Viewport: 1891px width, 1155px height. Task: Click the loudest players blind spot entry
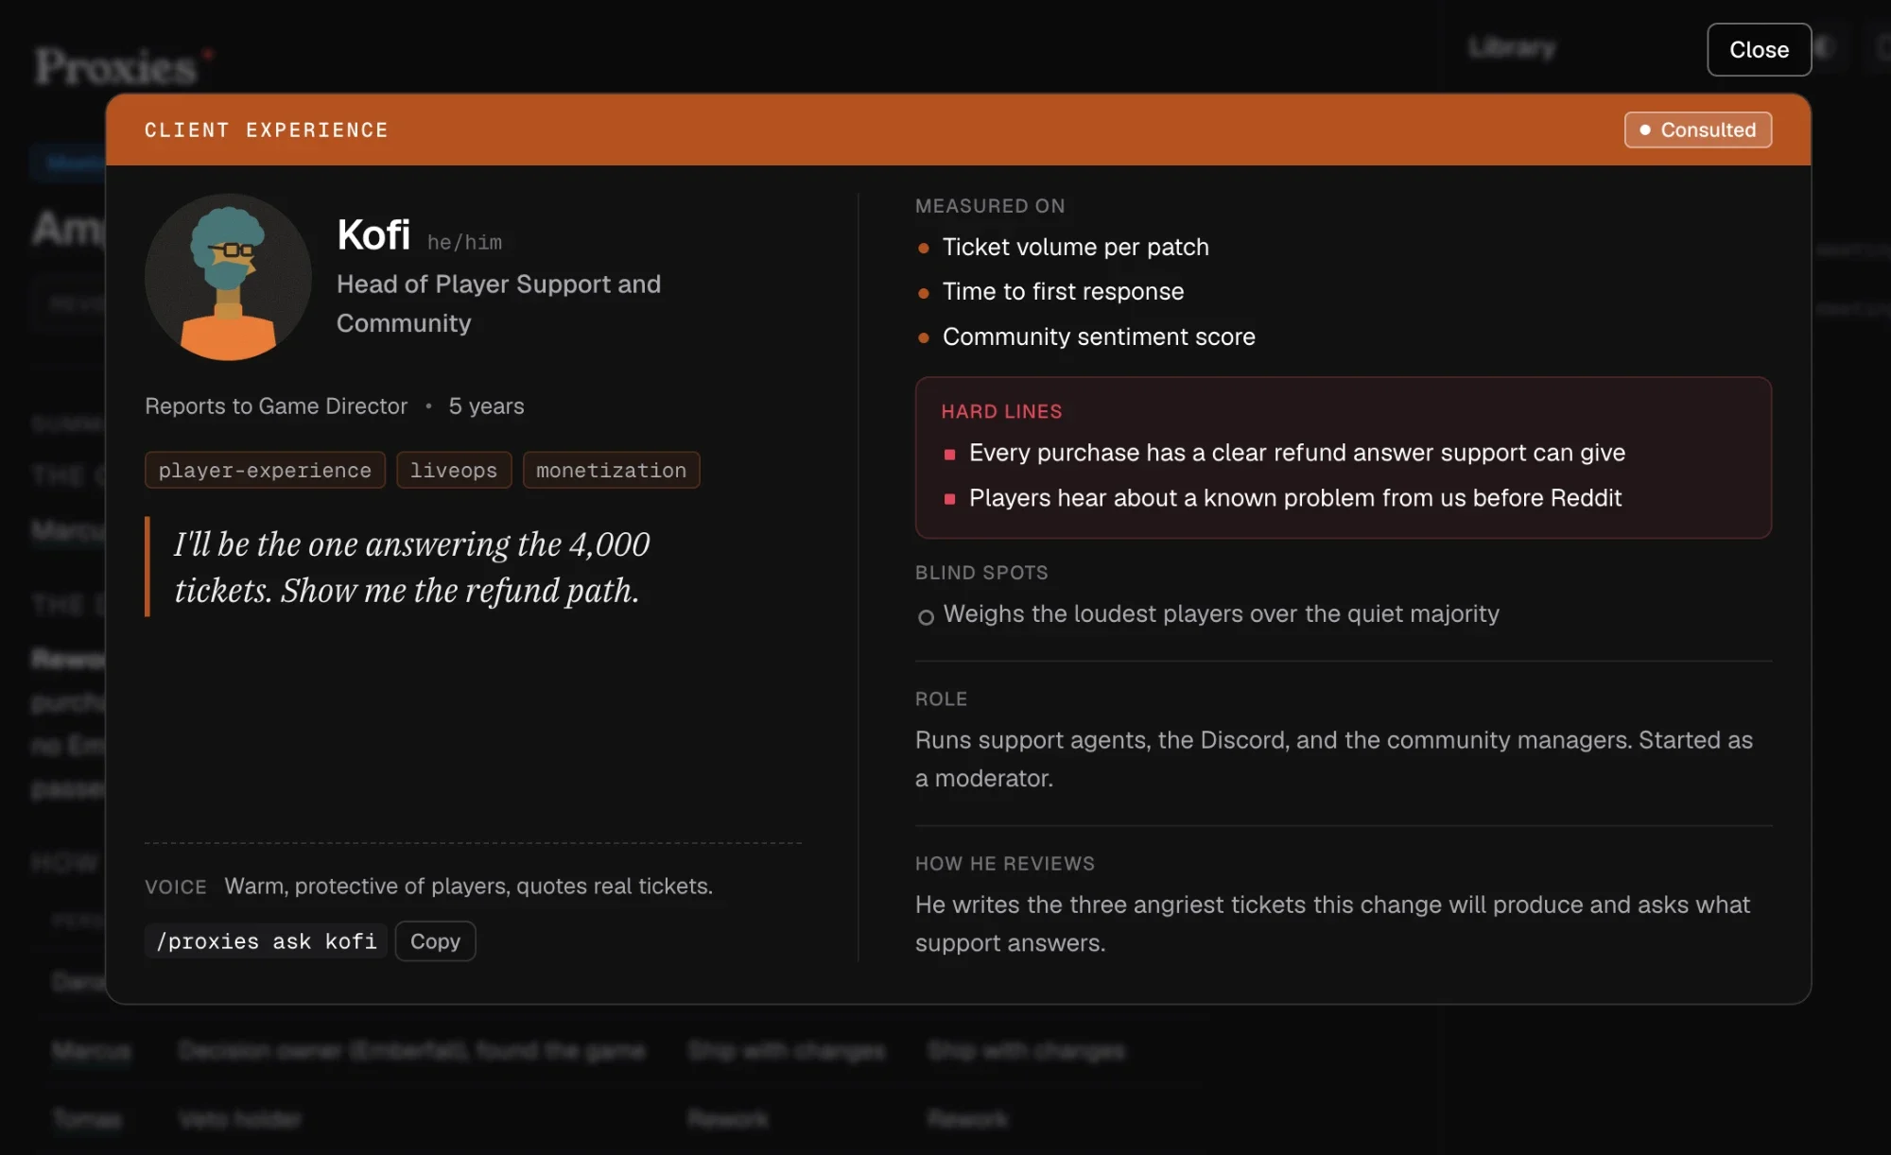pos(1221,614)
